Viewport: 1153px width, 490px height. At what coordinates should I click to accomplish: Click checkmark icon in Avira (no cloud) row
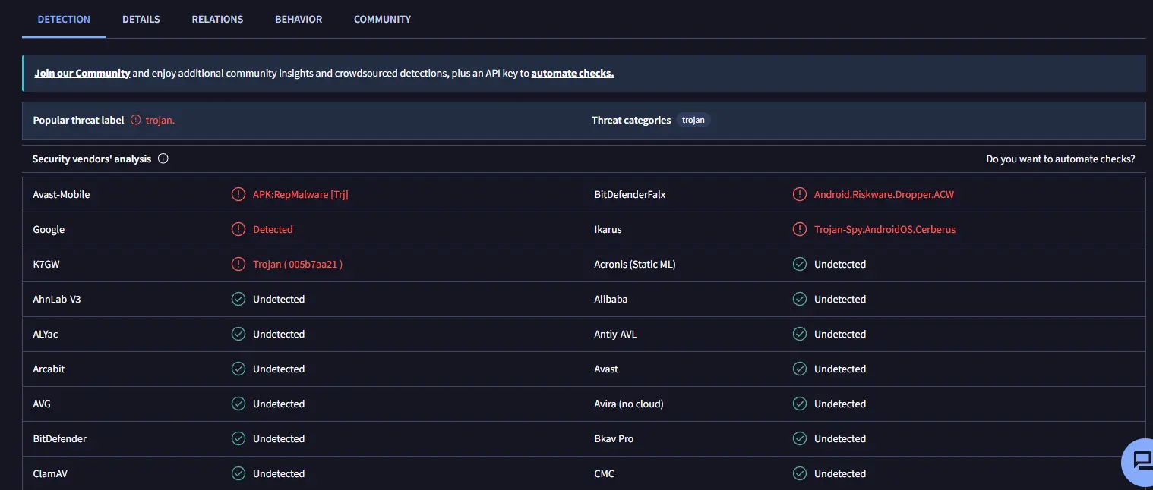[800, 404]
